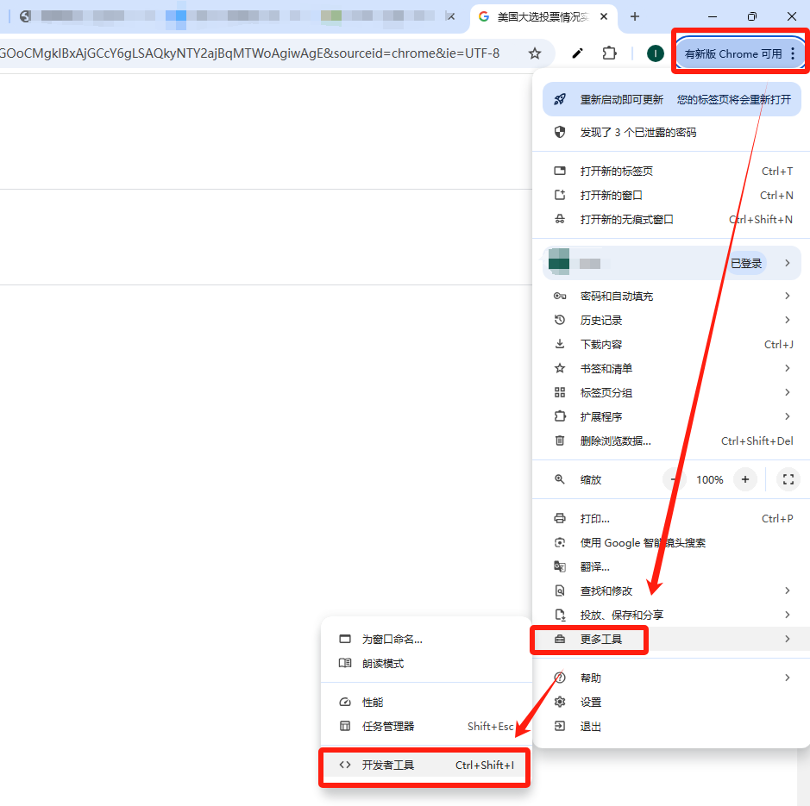
Task: Click 重新启动即可更新 to relaunch Chrome
Action: [621, 99]
